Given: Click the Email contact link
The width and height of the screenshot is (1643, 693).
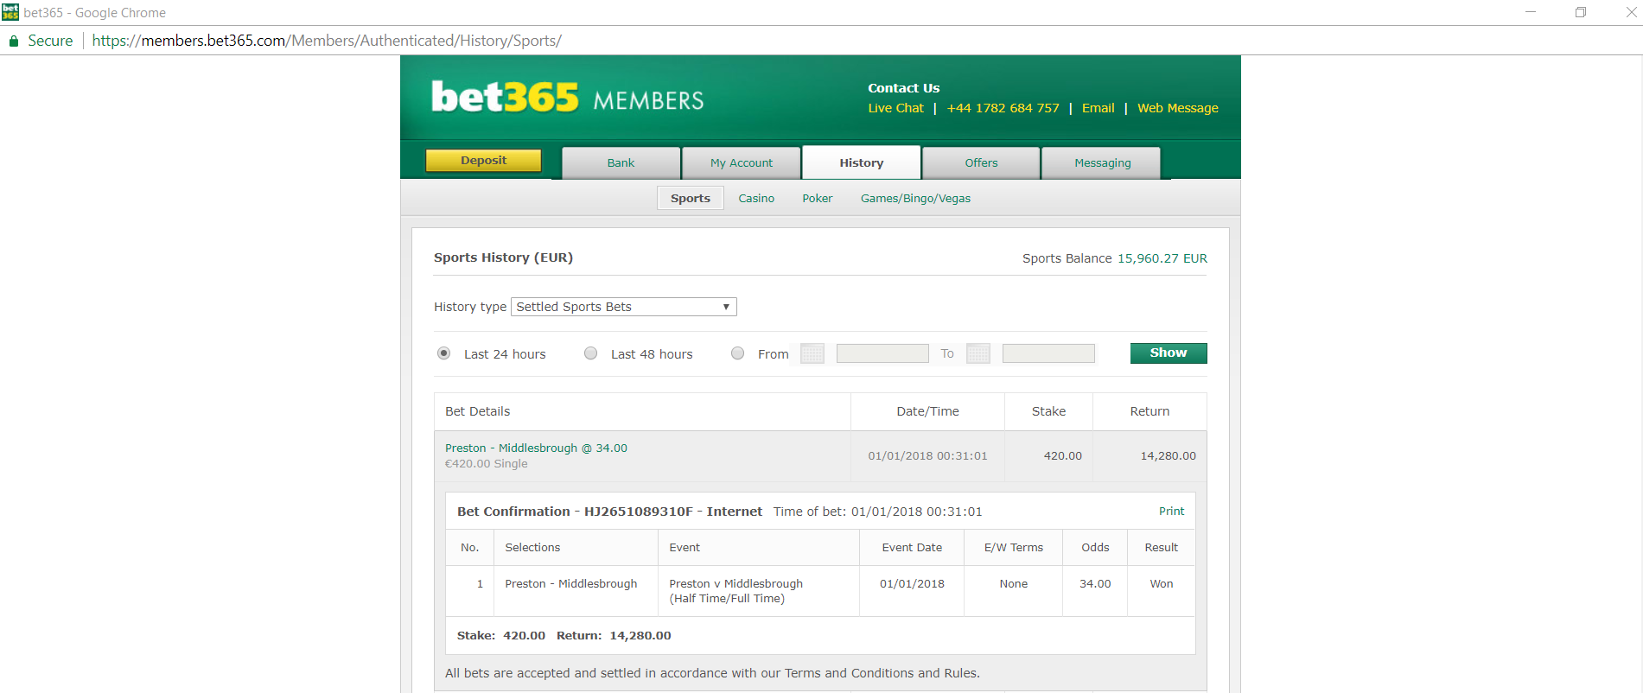Looking at the screenshot, I should coord(1099,108).
